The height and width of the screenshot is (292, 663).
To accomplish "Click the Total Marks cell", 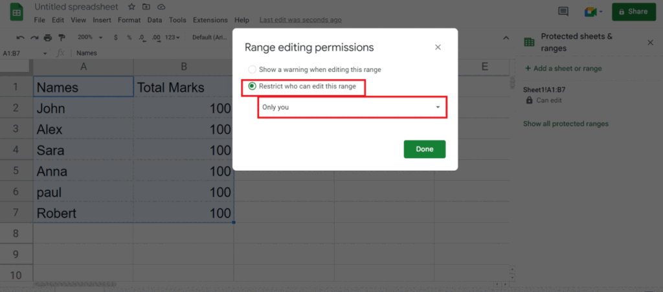I will click(183, 87).
